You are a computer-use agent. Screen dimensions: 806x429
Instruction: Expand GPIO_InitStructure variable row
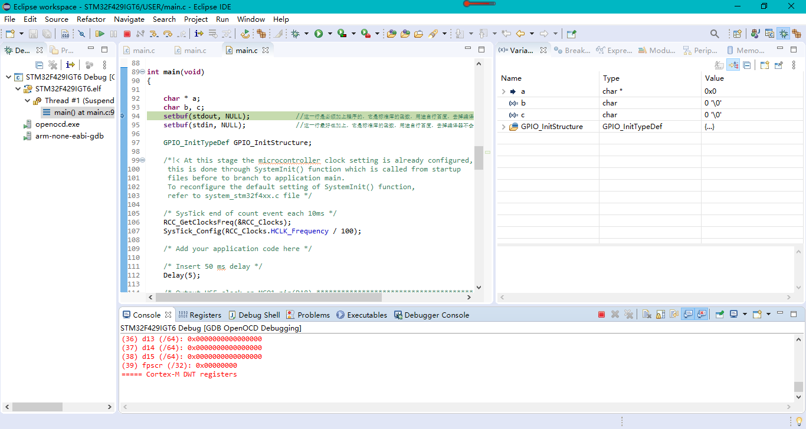tap(503, 127)
